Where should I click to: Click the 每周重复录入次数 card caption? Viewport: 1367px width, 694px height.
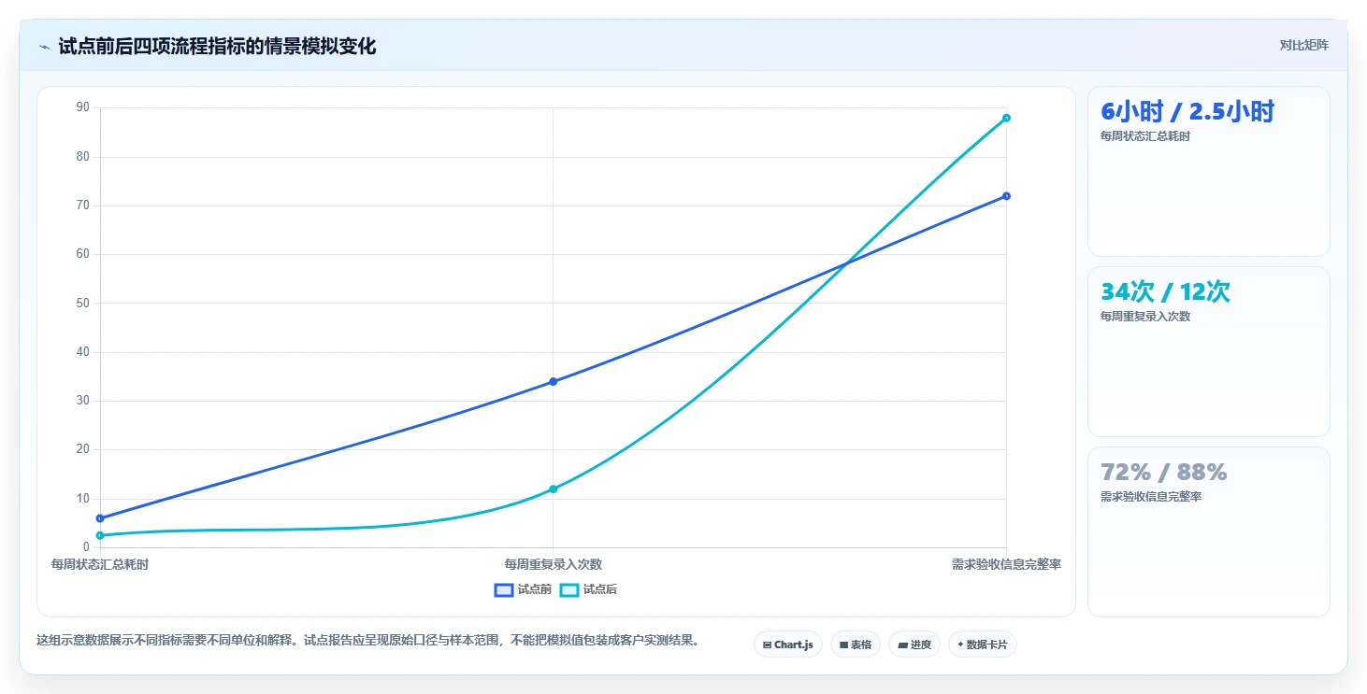point(1145,317)
